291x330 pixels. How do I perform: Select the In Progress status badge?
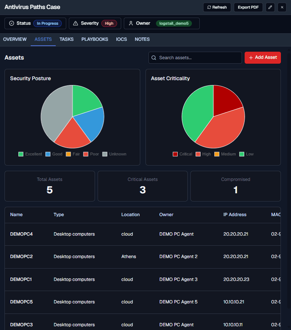pyautogui.click(x=48, y=23)
